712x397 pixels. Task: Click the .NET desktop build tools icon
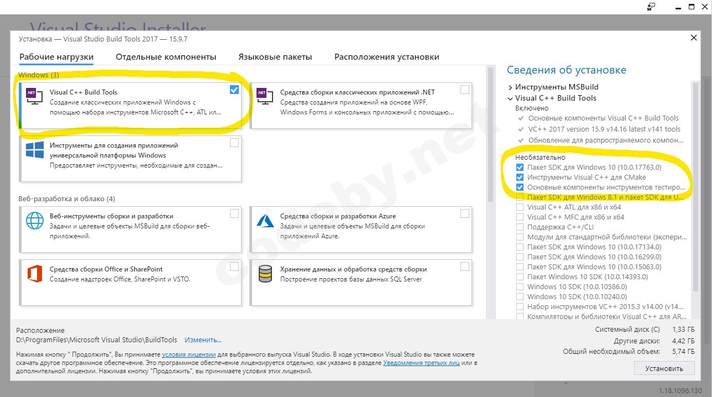click(x=265, y=96)
